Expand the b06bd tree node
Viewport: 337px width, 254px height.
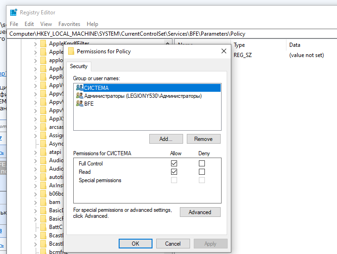36,194
